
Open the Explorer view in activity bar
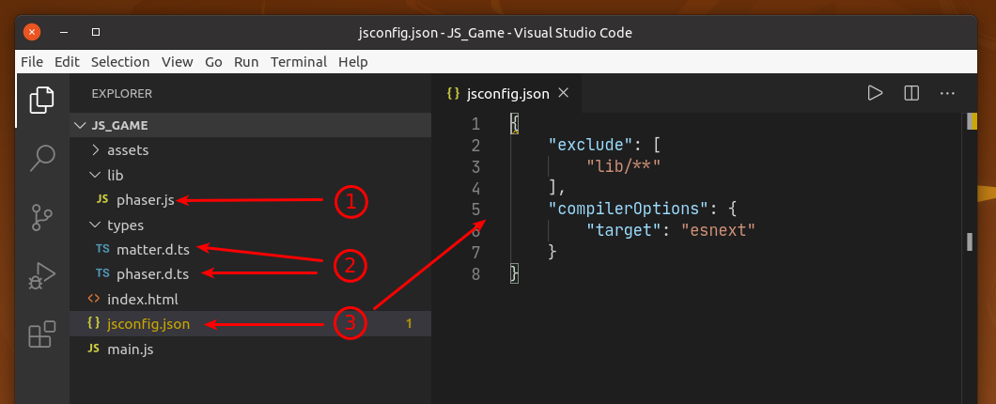tap(42, 100)
